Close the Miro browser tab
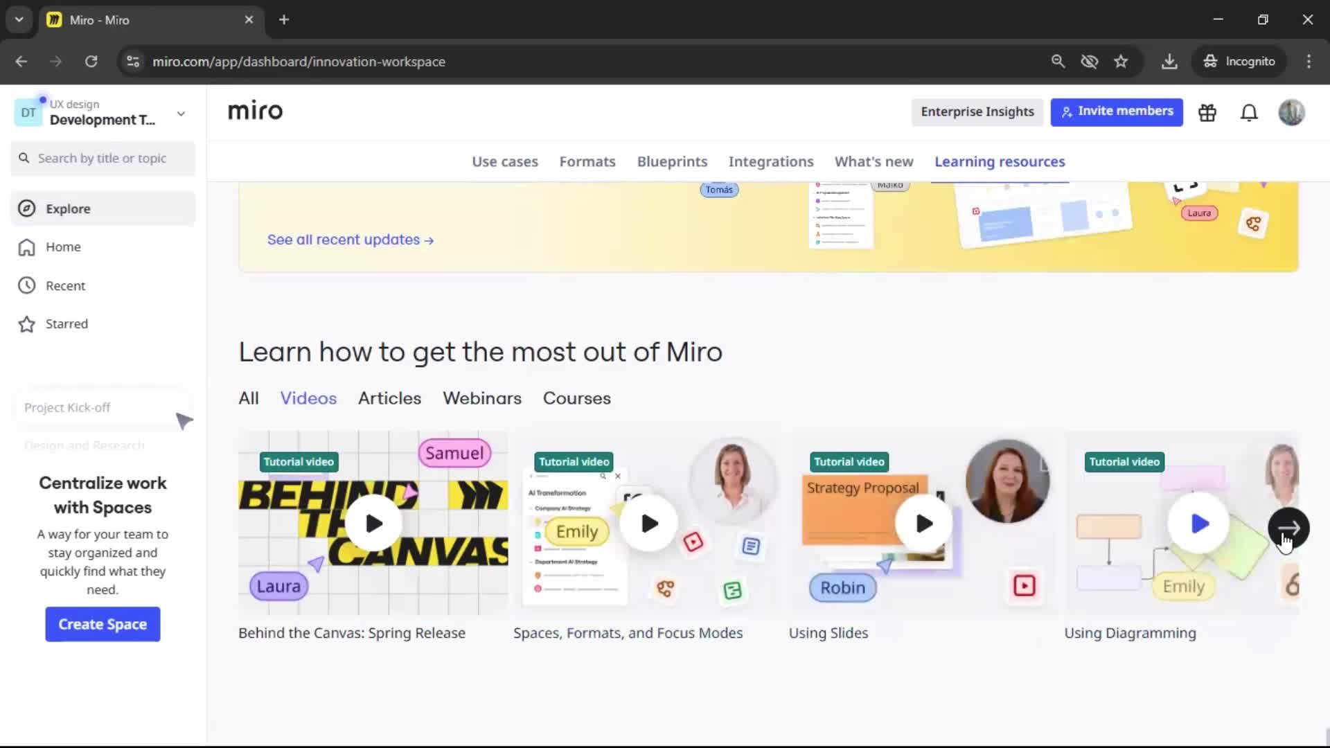1330x748 pixels. [x=249, y=20]
